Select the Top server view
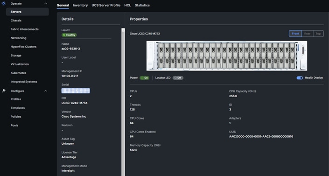Image resolution: width=329 pixels, height=176 pixels. (x=318, y=34)
